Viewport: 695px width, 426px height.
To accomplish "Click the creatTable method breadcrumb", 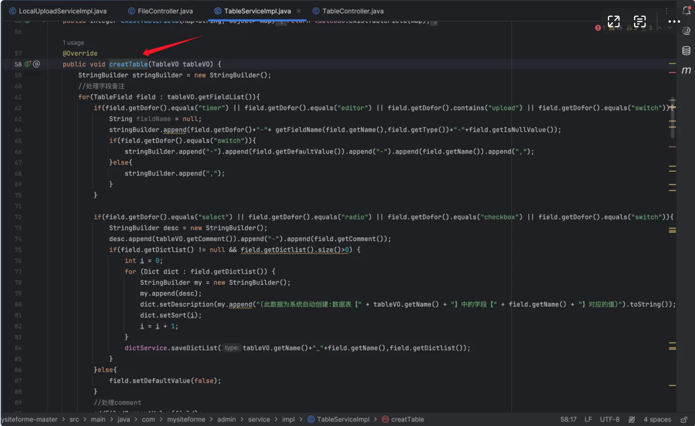I will coord(403,419).
